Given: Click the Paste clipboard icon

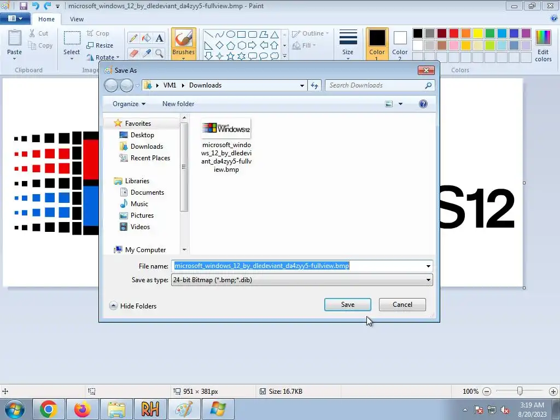Looking at the screenshot, I should (x=15, y=39).
